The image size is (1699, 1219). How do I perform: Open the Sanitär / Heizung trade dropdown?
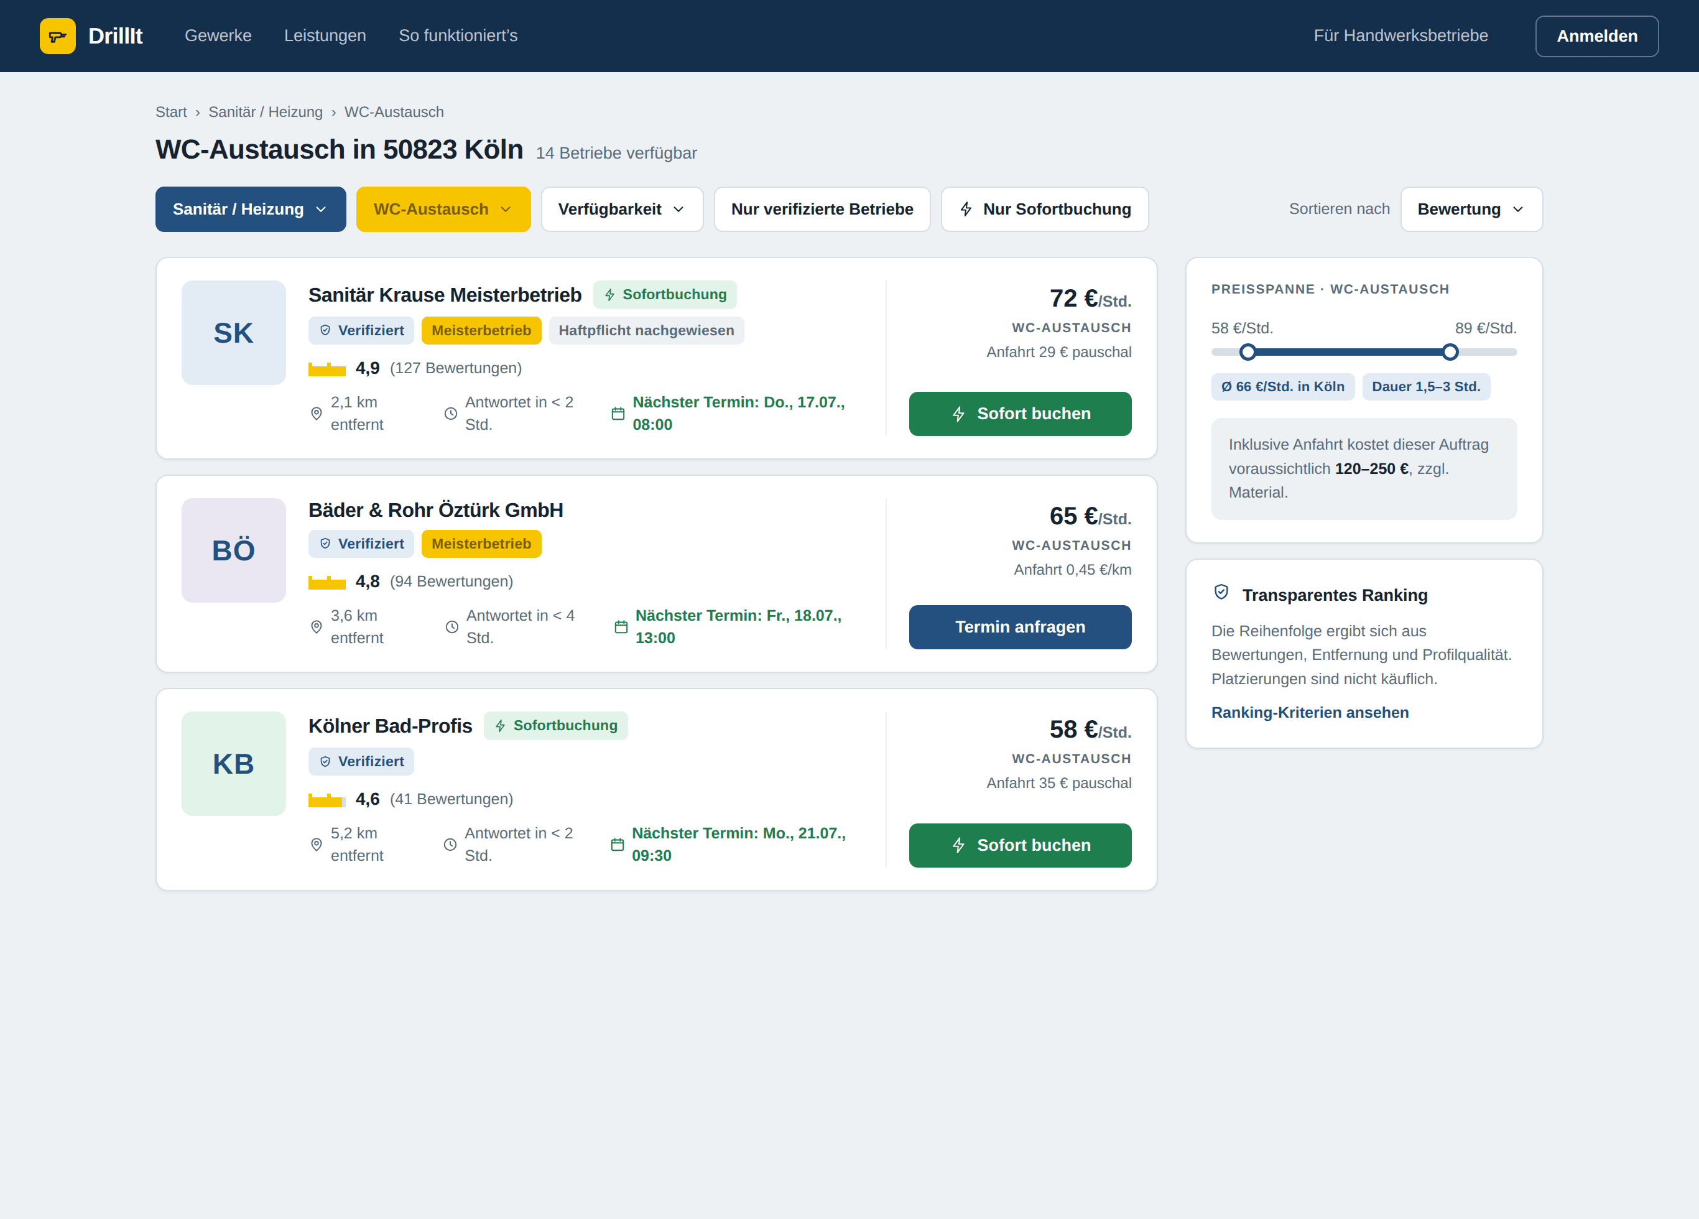coord(251,209)
